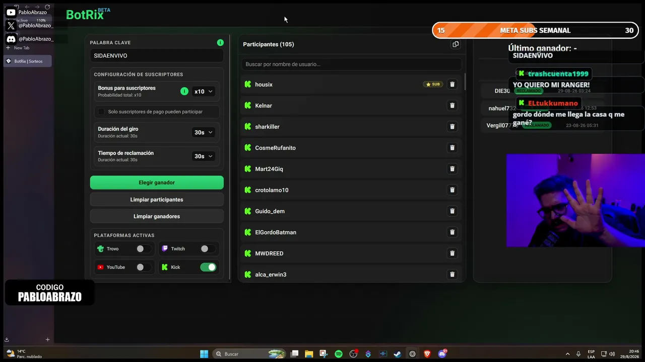Click participant name housix
Screen dimensions: 645x362
click(264, 84)
